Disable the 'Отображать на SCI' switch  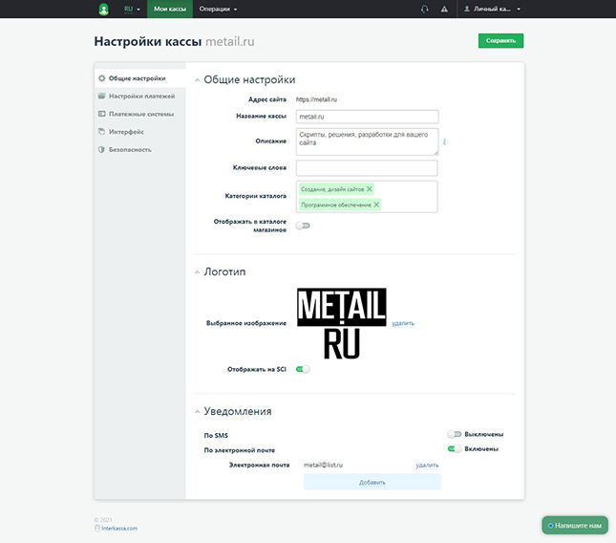[x=303, y=368]
